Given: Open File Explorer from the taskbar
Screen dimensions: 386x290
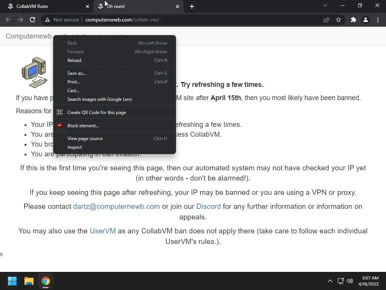Looking at the screenshot, I should pos(29,281).
